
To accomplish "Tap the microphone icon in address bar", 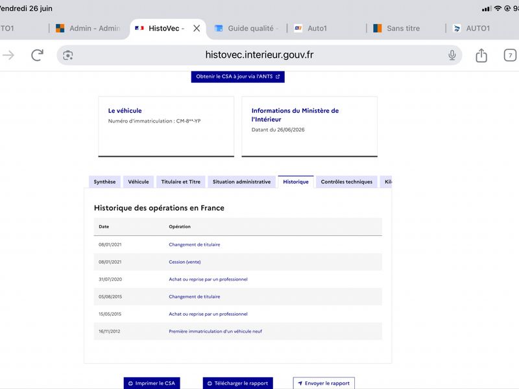I will 452,55.
